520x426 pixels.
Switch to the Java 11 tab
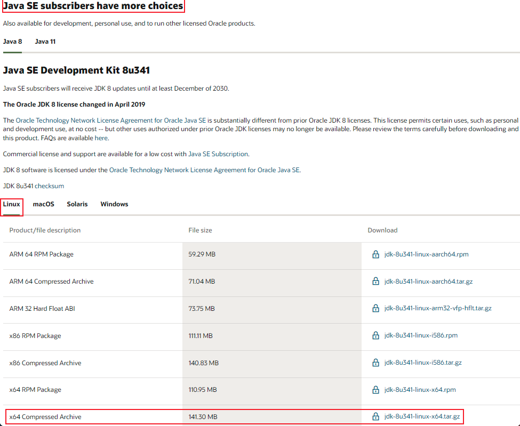tap(45, 42)
